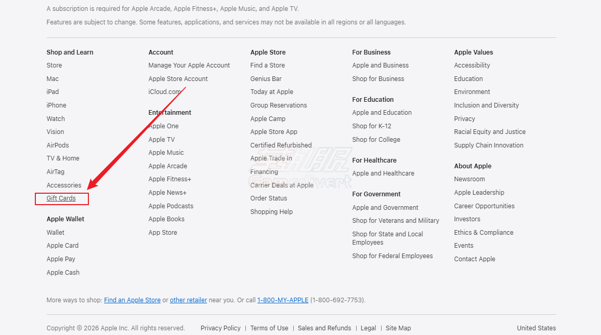Open the Gift Cards page

tap(60, 198)
